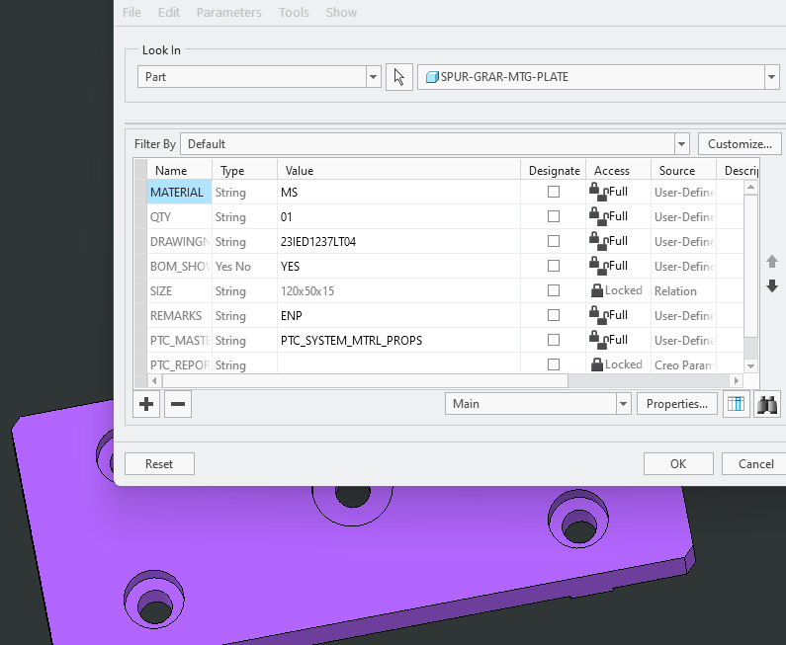Click the lock icon in PTC_MASTER row
The image size is (786, 645).
[x=597, y=340]
